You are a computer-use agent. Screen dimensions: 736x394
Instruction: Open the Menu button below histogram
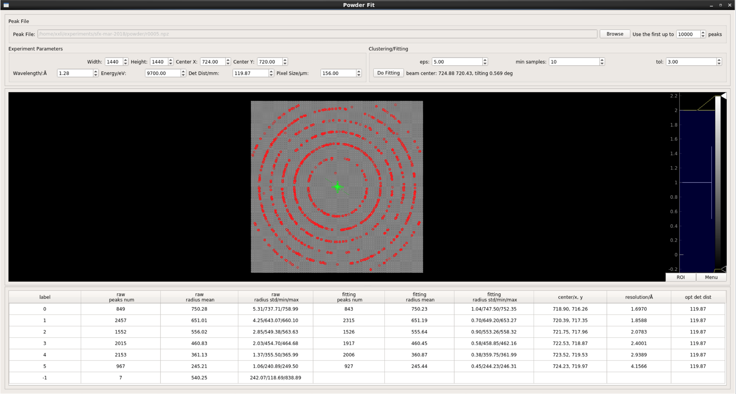tap(711, 277)
